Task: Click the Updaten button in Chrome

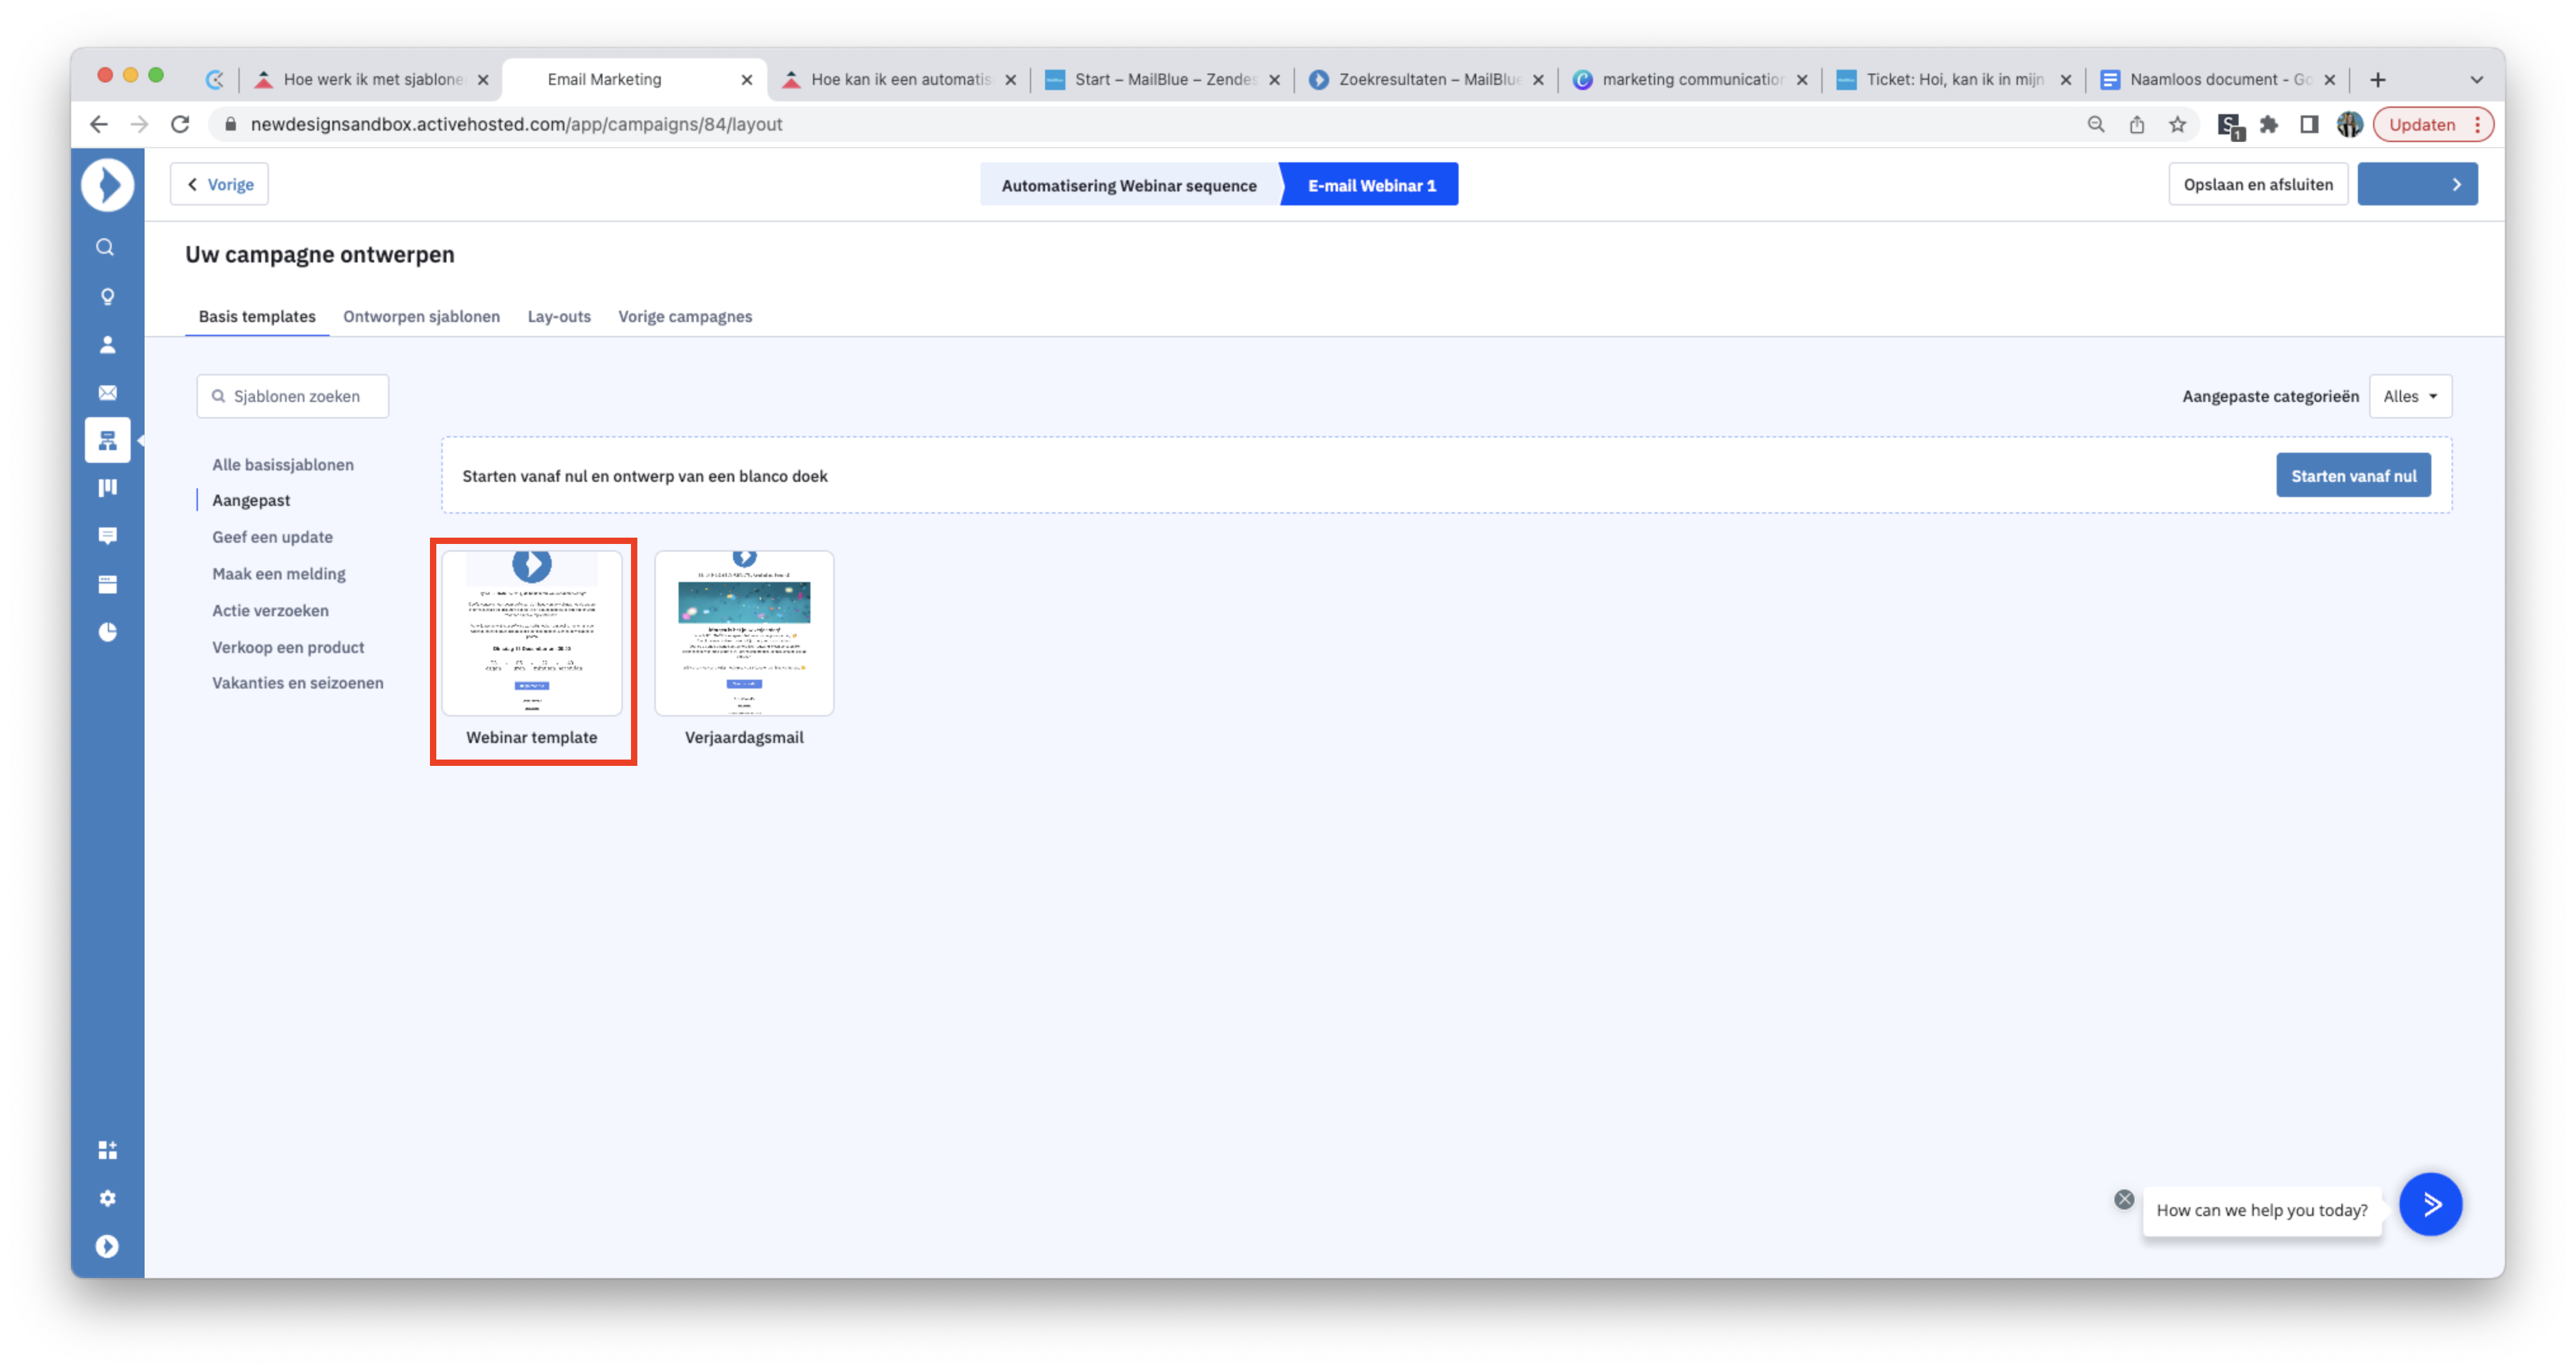Action: [x=2421, y=124]
